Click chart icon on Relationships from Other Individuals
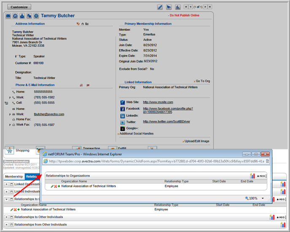This screenshot has width=290, height=232. point(283,225)
